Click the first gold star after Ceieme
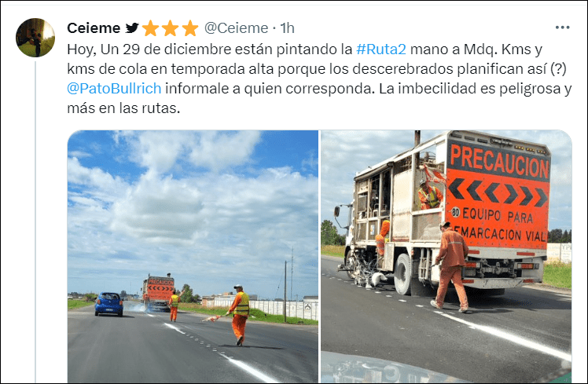The image size is (588, 384). click(150, 28)
